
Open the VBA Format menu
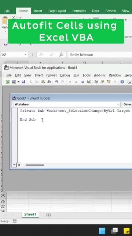click(x=51, y=75)
